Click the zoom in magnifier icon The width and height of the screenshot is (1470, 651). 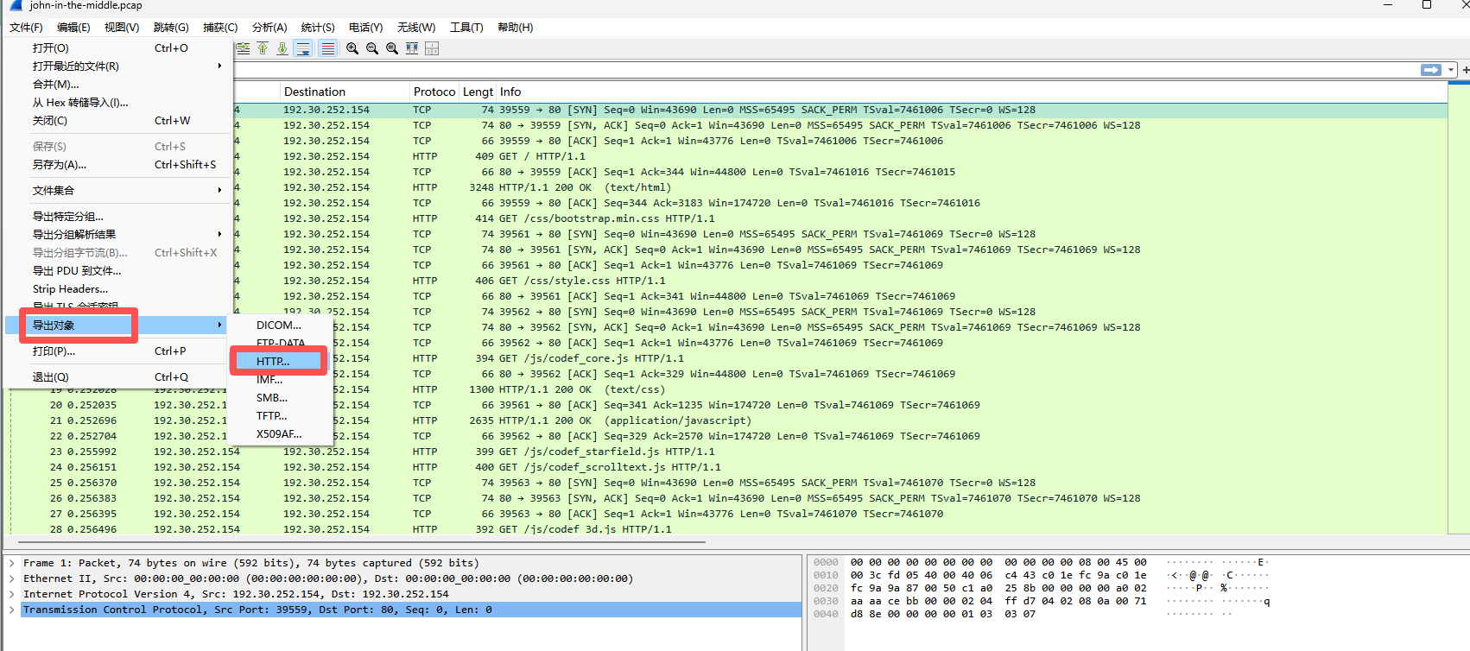tap(352, 48)
